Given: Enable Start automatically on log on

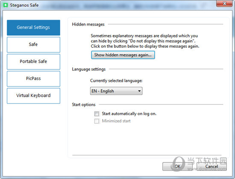Looking at the screenshot, I should click(x=97, y=114).
